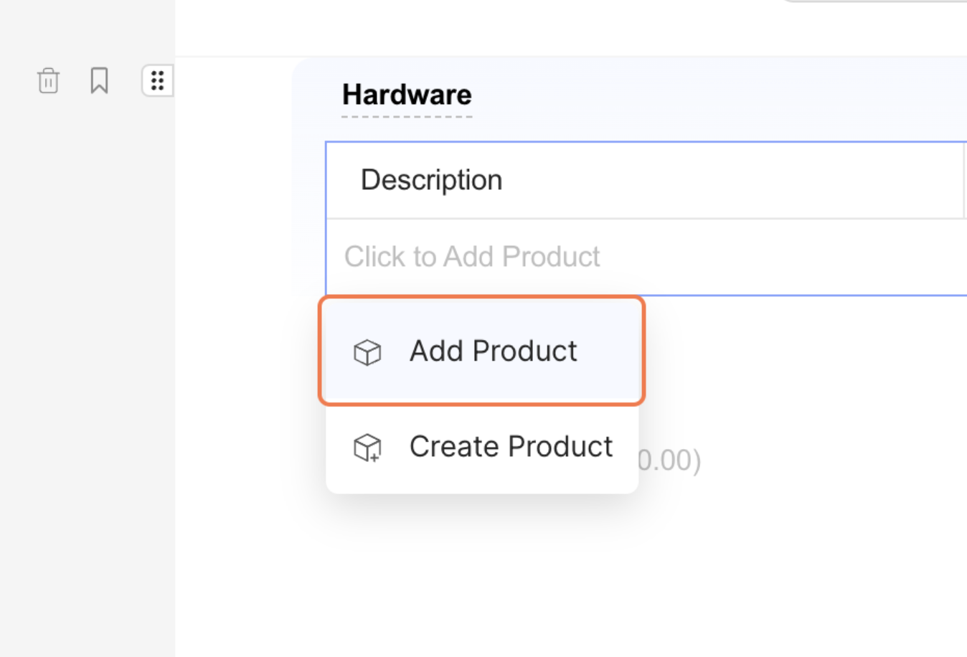Click the 'Click to Add Product' placeholder
The image size is (967, 657).
coord(471,257)
